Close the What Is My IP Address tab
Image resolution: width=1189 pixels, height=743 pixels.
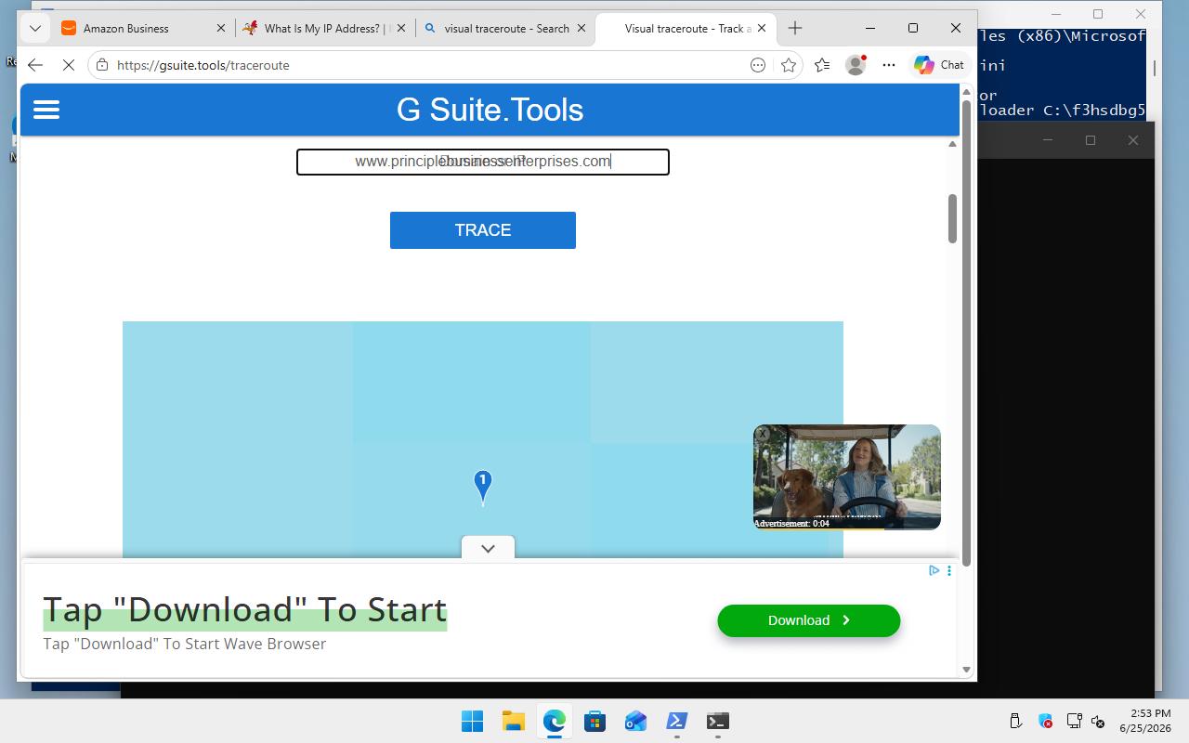[x=401, y=28]
